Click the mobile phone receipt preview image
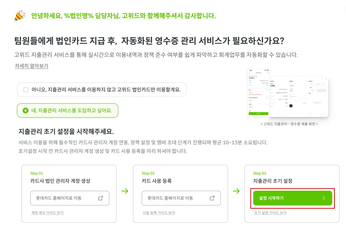This screenshot has width=346, height=230. (x=259, y=93)
